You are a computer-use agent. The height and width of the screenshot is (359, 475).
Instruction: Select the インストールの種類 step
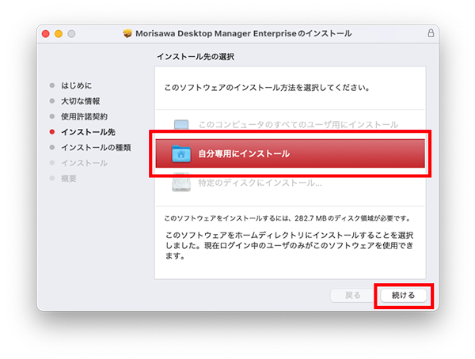click(x=96, y=147)
